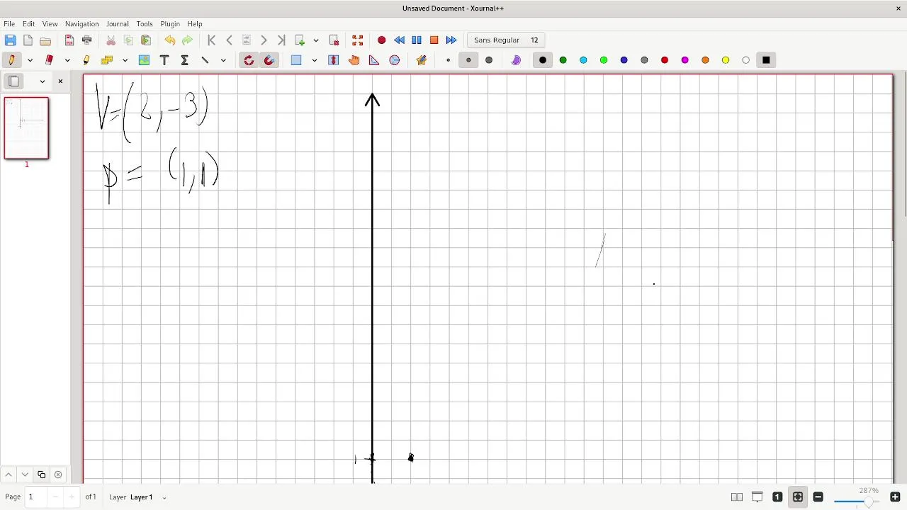
Task: Click the Paste clipboard icon
Action: point(146,40)
